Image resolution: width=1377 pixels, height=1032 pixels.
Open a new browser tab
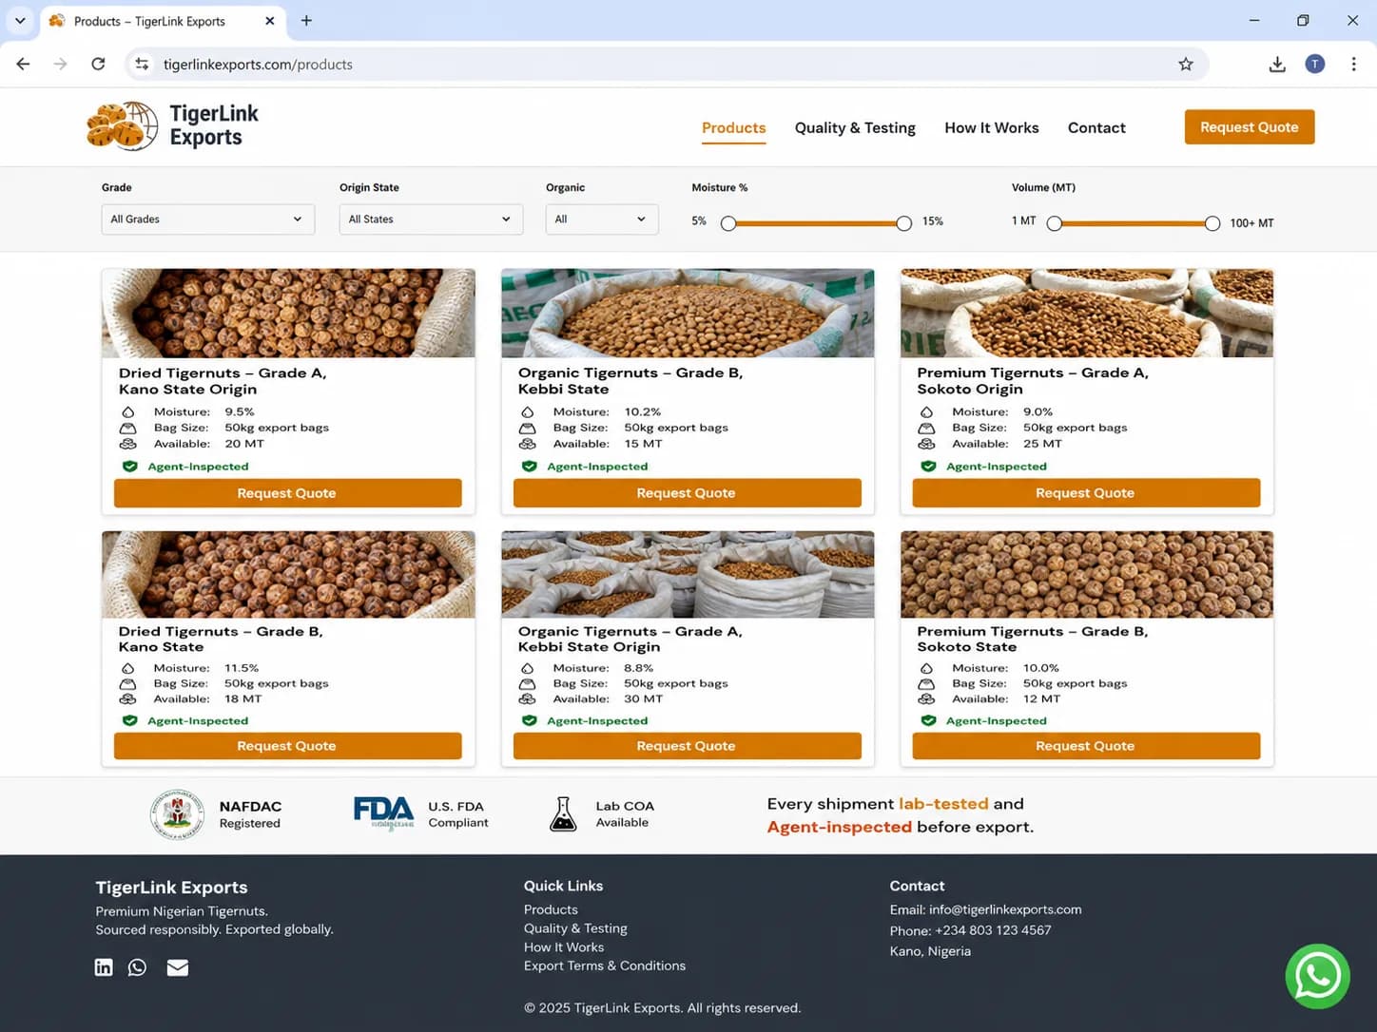306,21
